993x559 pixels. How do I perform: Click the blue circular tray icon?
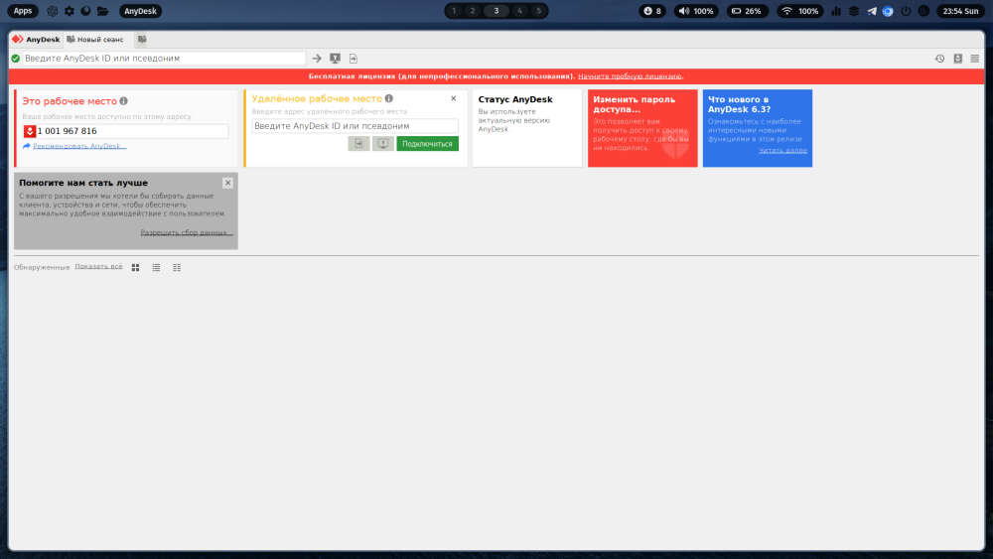tap(888, 11)
